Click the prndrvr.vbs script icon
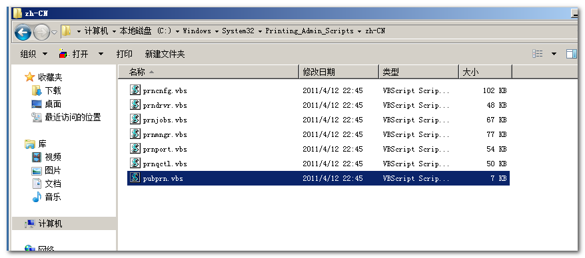 tap(135, 104)
